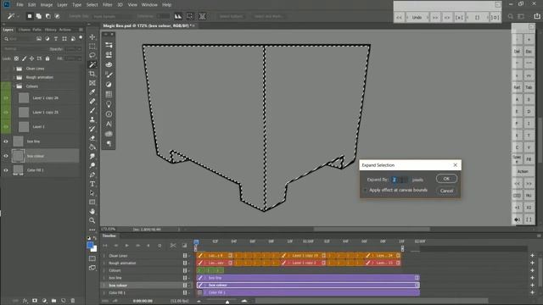
Task: Hide the box line layer
Action: pos(6,141)
